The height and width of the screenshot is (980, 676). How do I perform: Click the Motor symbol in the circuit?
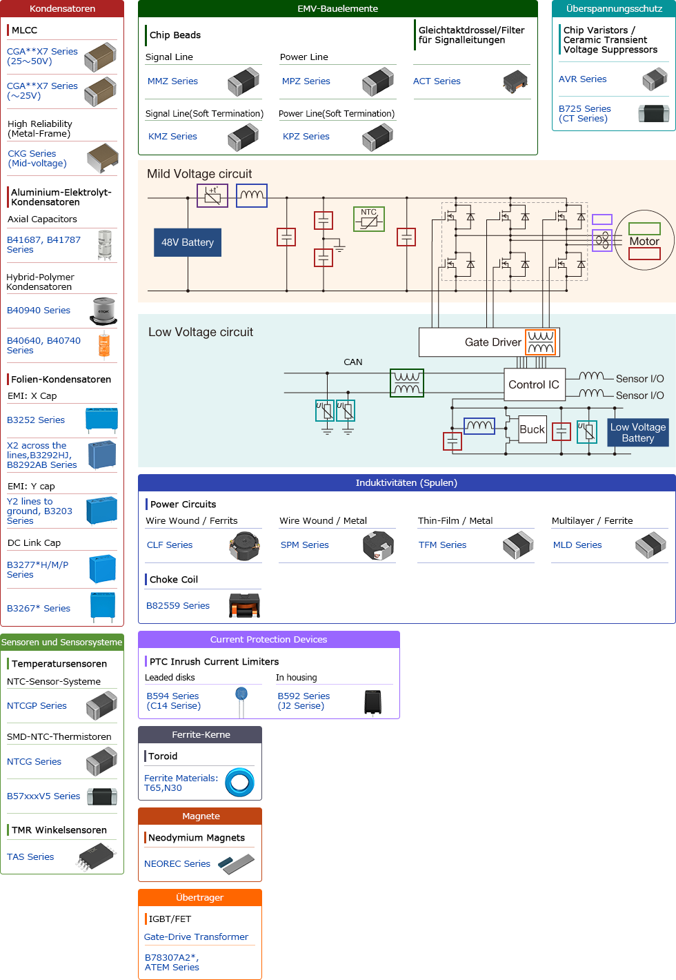click(x=644, y=241)
